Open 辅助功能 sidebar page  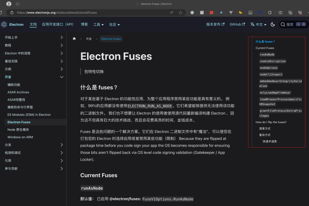tap(14, 85)
